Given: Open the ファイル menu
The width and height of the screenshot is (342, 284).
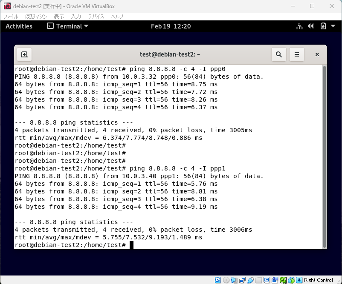Looking at the screenshot, I should coord(11,17).
